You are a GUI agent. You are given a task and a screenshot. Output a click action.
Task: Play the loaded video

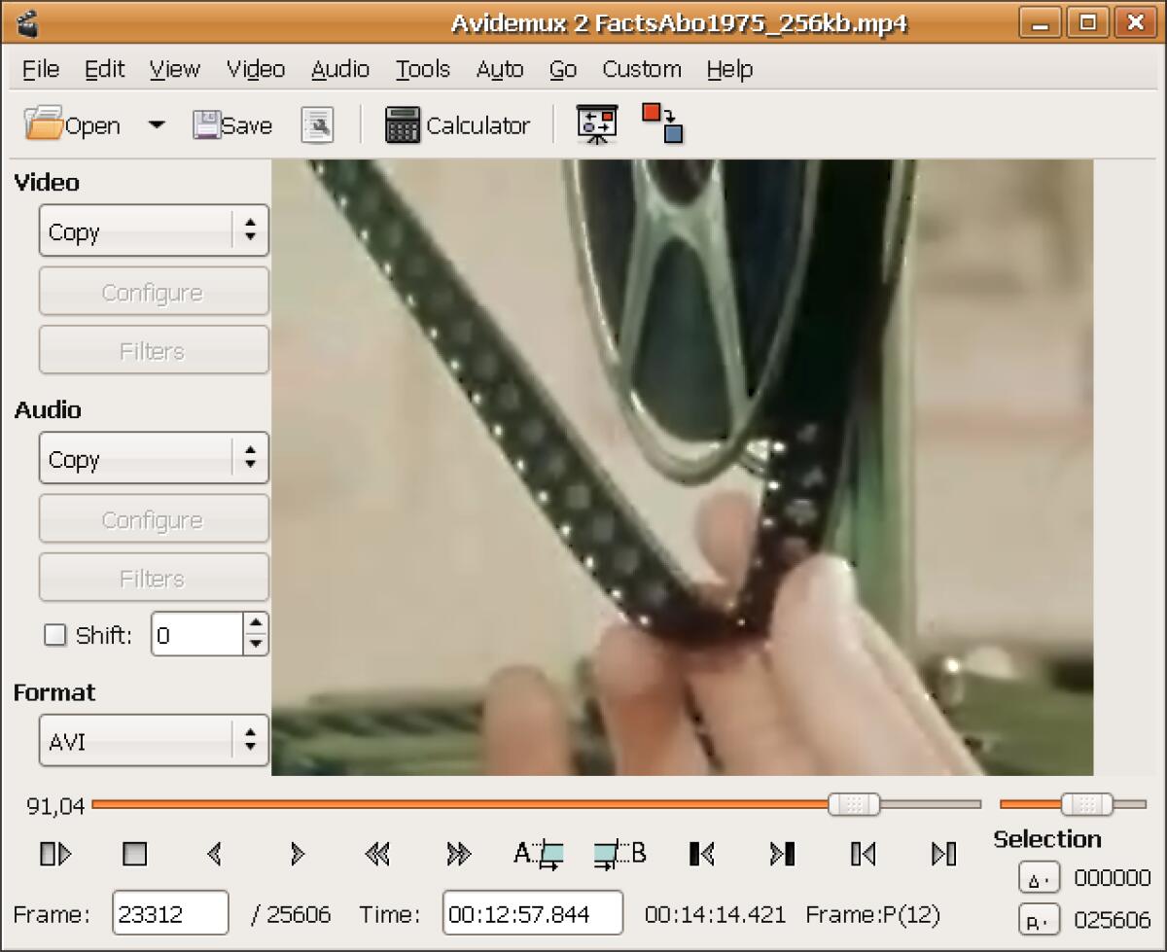pyautogui.click(x=55, y=854)
